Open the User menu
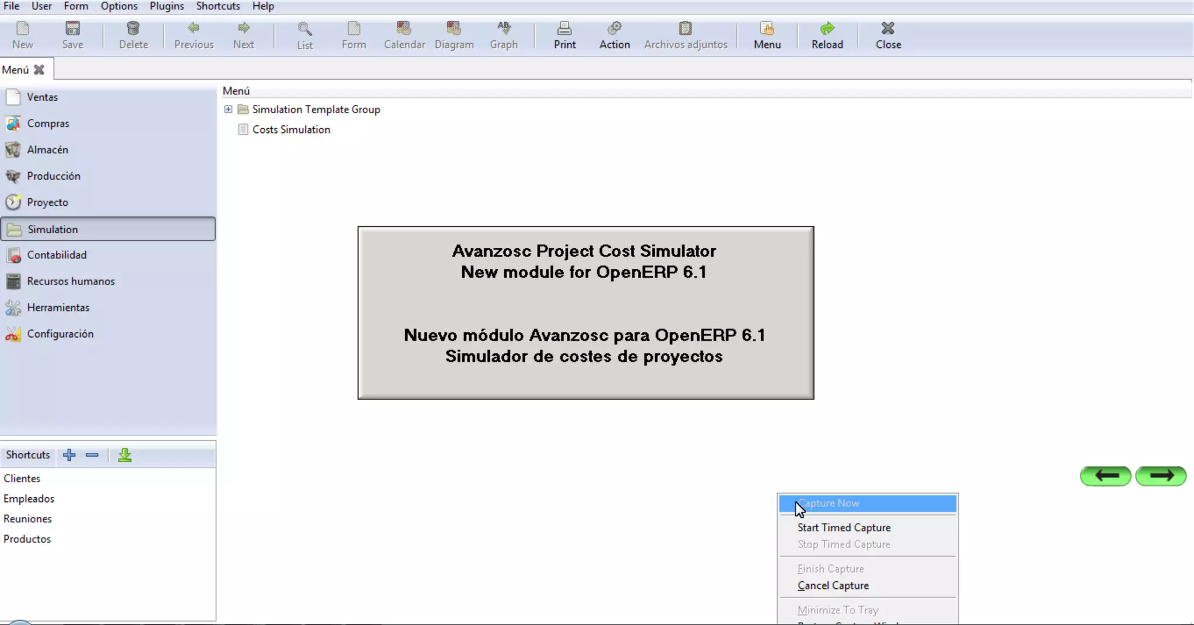 click(x=41, y=6)
